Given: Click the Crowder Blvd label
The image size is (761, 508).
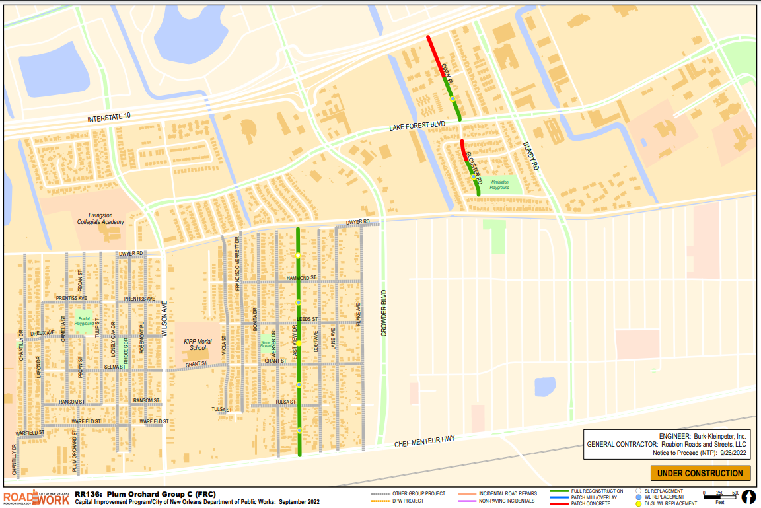Looking at the screenshot, I should pos(383,313).
